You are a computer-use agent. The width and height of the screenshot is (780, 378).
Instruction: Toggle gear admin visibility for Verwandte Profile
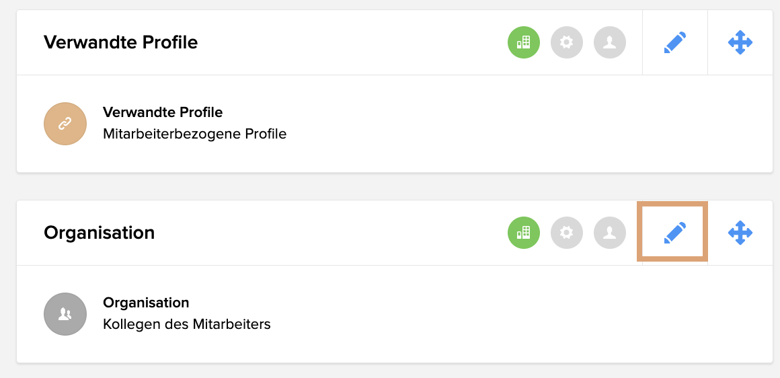click(567, 43)
